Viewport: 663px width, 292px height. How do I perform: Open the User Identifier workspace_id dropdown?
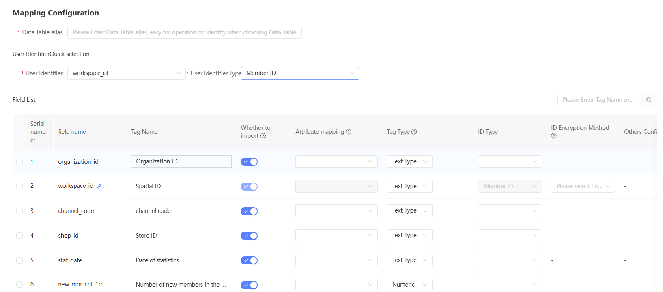pyautogui.click(x=126, y=73)
